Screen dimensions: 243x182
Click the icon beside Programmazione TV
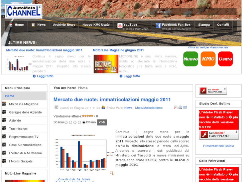click(4, 137)
